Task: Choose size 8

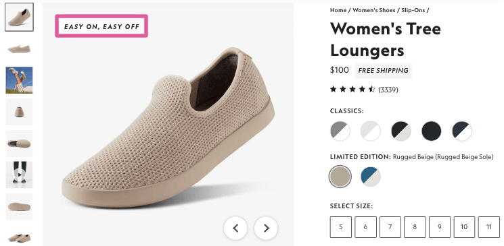Action: (x=415, y=227)
